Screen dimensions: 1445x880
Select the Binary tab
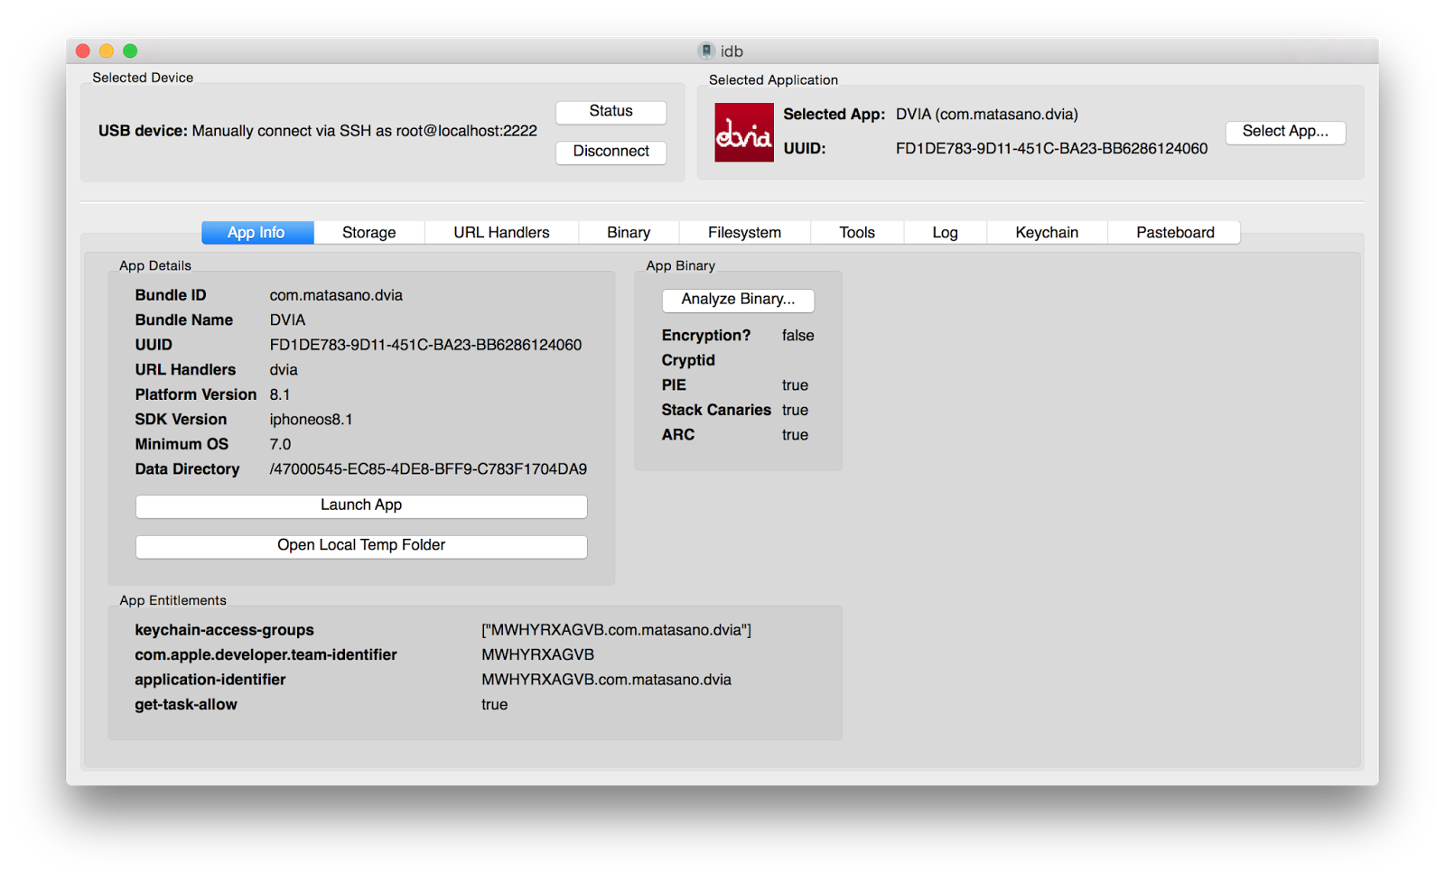[628, 232]
